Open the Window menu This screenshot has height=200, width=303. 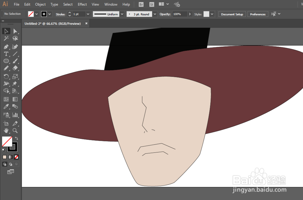pyautogui.click(x=111, y=5)
